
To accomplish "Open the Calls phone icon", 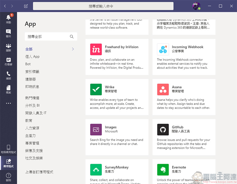I will (x=8, y=74).
